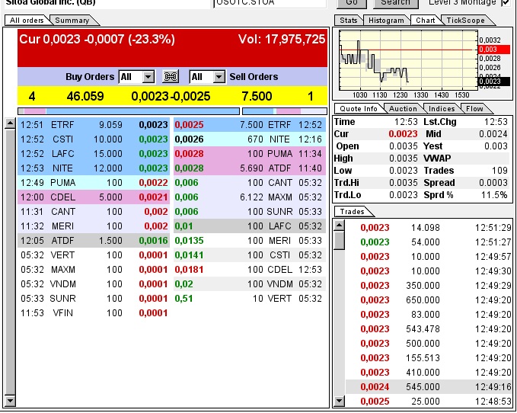Select the CSTI buy order 10.000
517x413 pixels.
tap(94, 139)
